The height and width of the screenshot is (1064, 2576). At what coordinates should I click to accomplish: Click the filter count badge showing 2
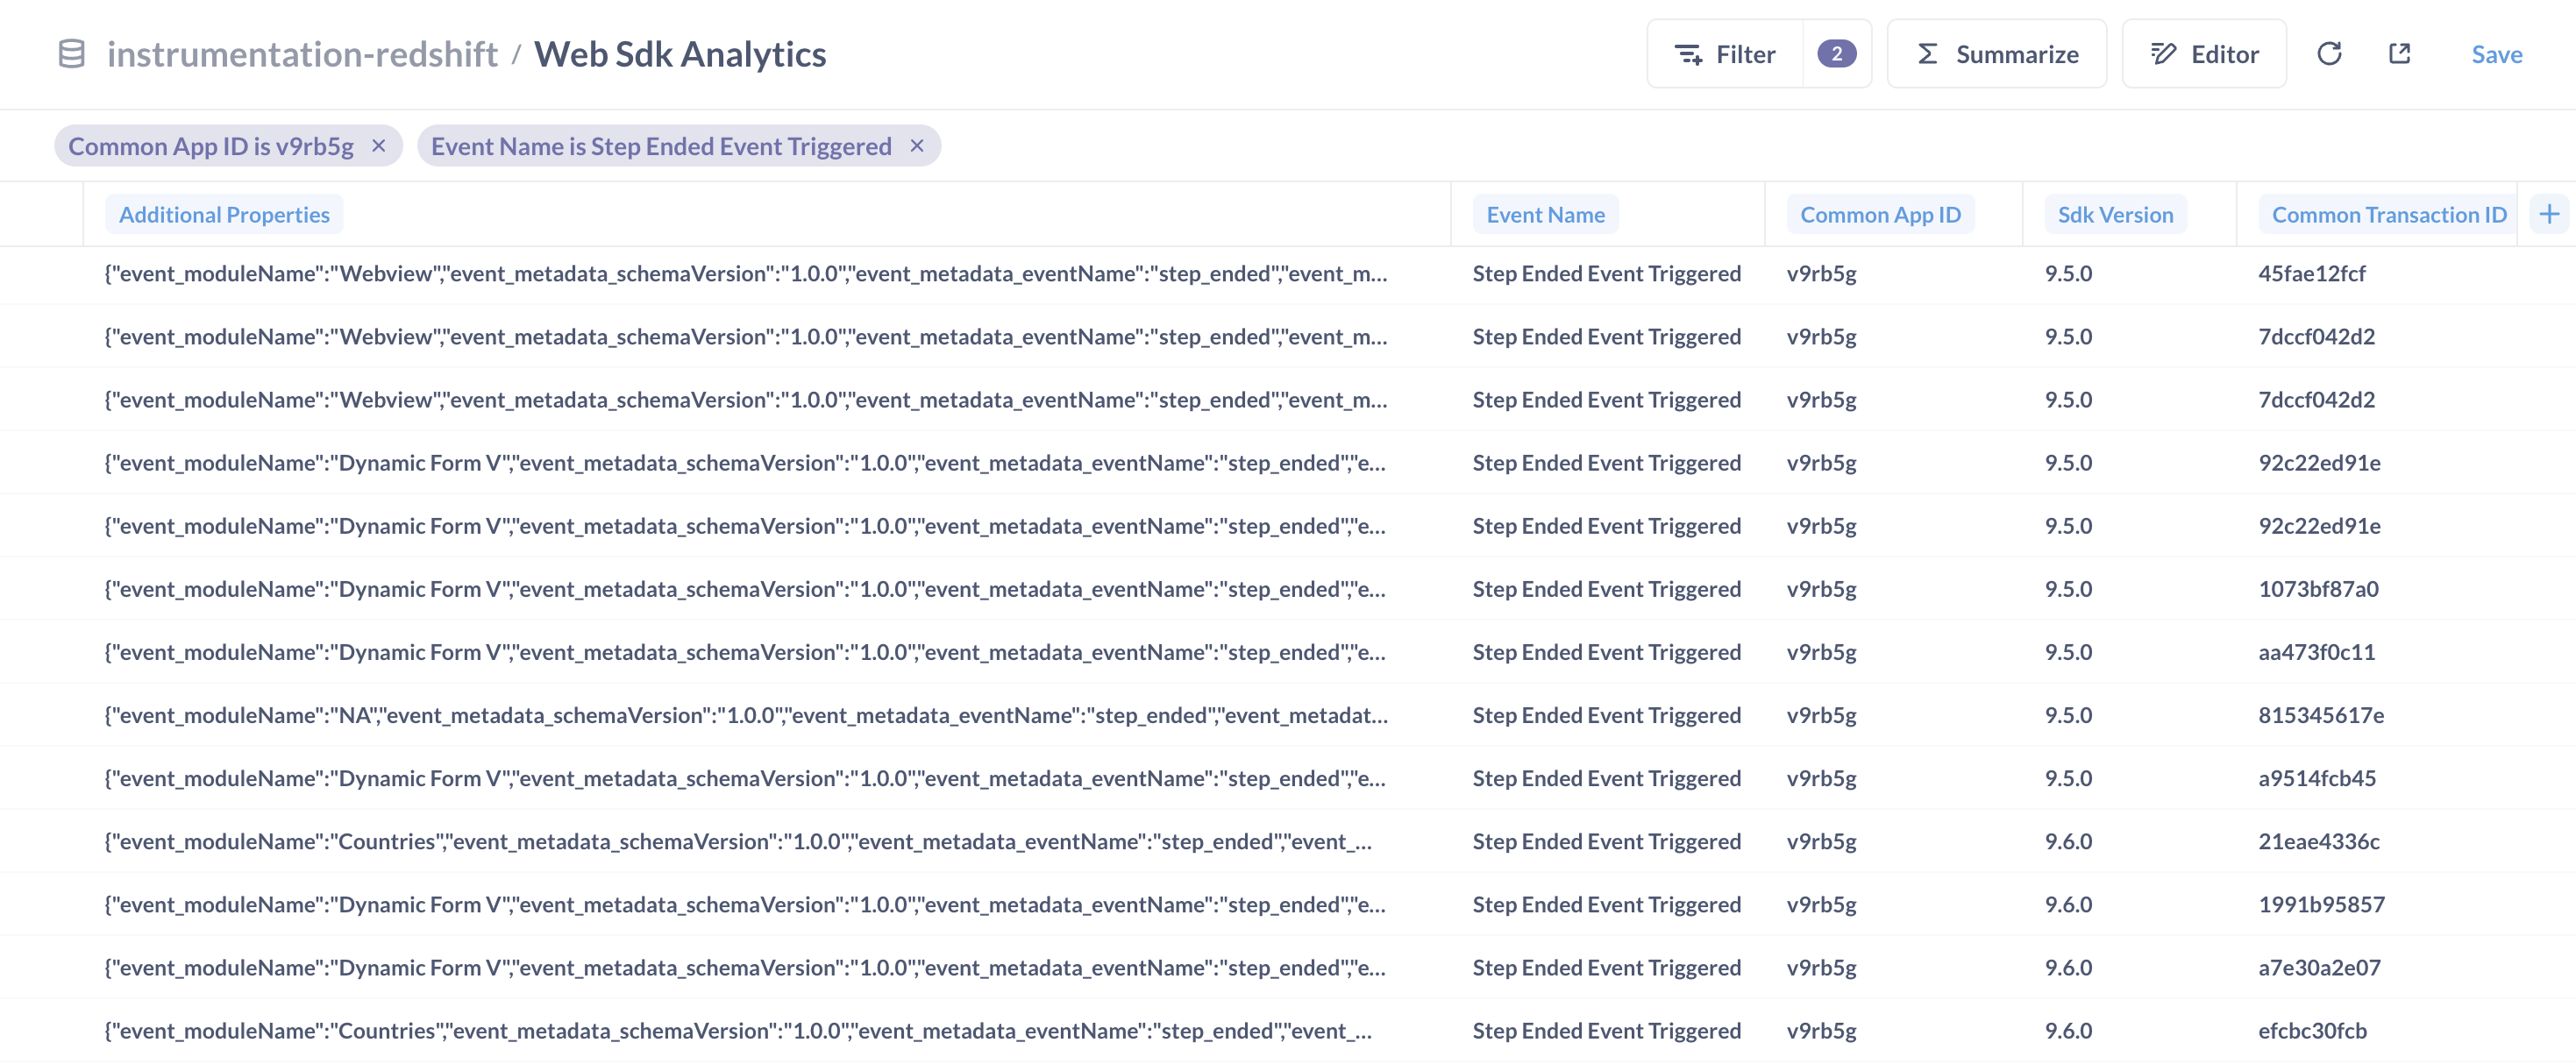tap(1837, 53)
